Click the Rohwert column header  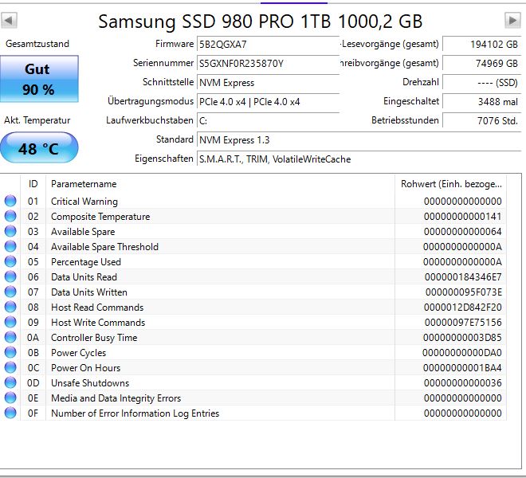[x=451, y=184]
